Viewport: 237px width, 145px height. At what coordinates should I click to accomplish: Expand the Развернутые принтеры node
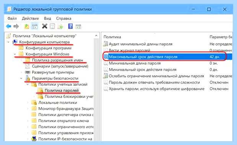coord(21,72)
